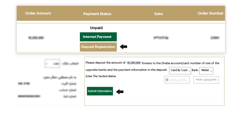The width and height of the screenshot is (242, 113).
Task: Expand the Card By Card payment type dropdown
Action: [180, 71]
